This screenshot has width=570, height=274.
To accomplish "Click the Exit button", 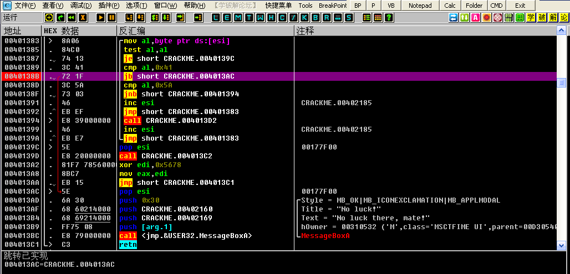I will click(520, 6).
